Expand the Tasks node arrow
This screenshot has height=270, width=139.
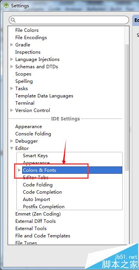tap(12, 89)
